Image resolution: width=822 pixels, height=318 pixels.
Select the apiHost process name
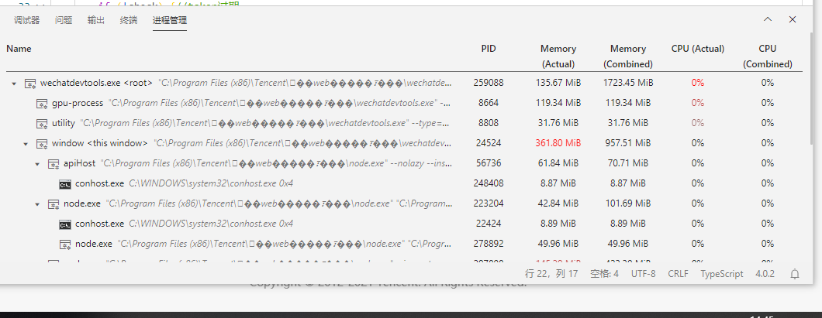coord(79,164)
